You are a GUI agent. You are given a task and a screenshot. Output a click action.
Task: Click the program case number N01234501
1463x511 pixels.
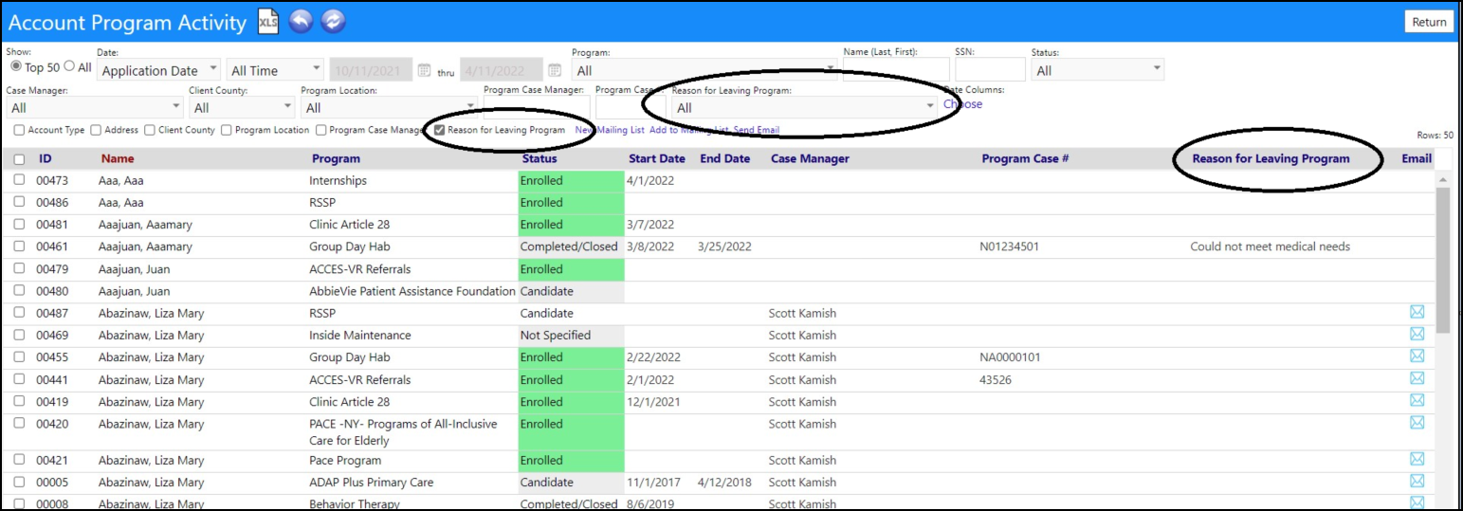tap(1009, 246)
